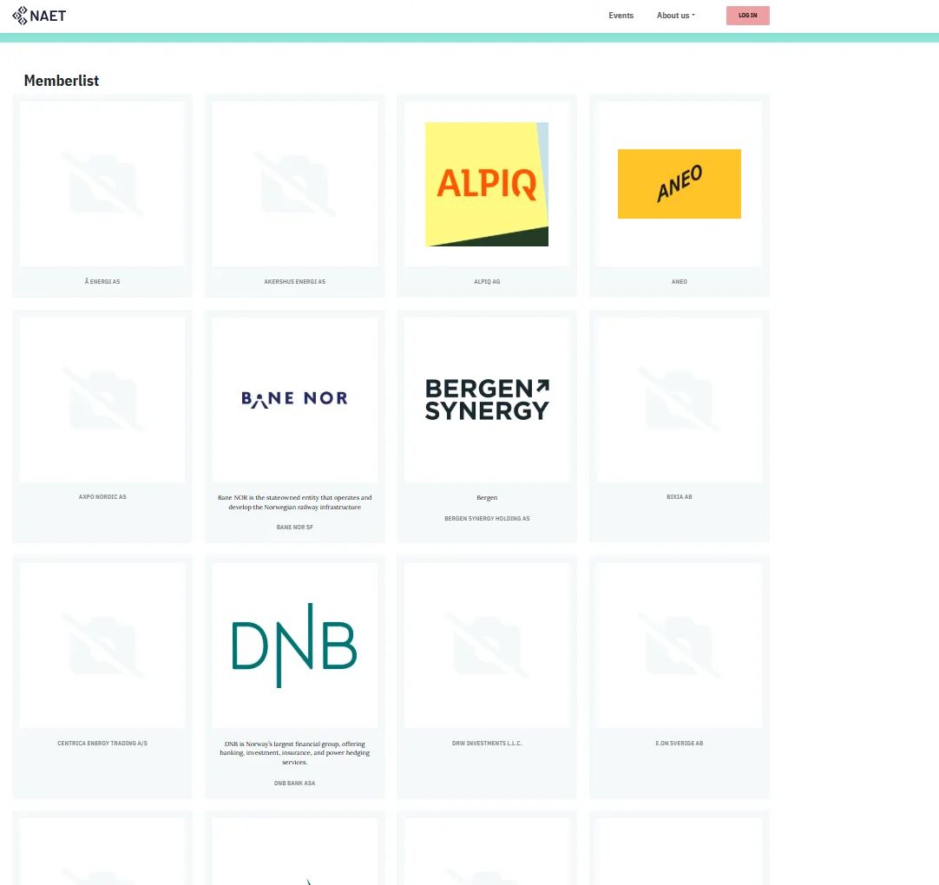Screen dimensions: 939x885
Task: Click the DNB BANK ASA name label
Action: pos(294,783)
